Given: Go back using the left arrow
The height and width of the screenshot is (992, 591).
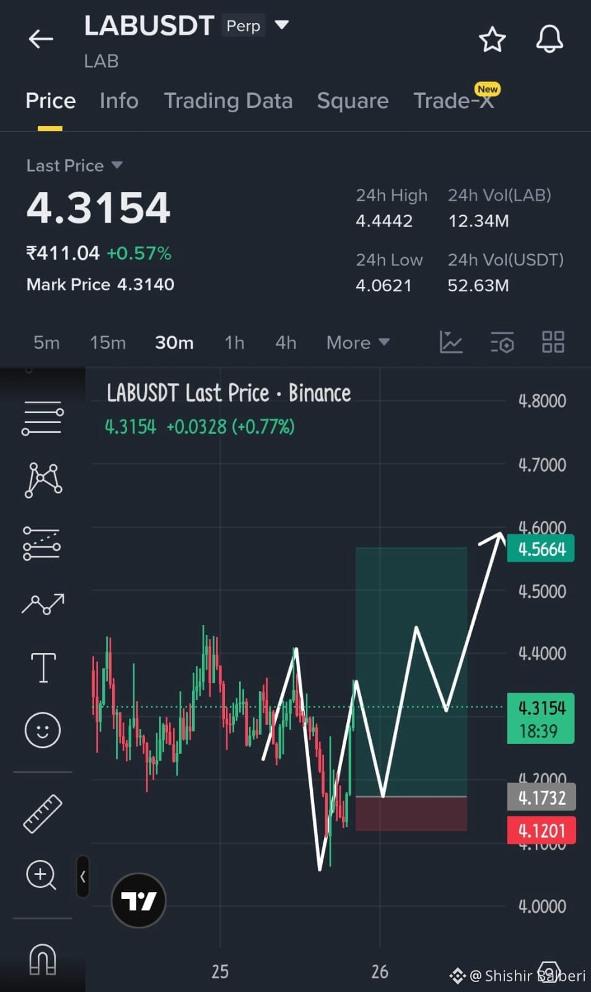Looking at the screenshot, I should coord(41,39).
